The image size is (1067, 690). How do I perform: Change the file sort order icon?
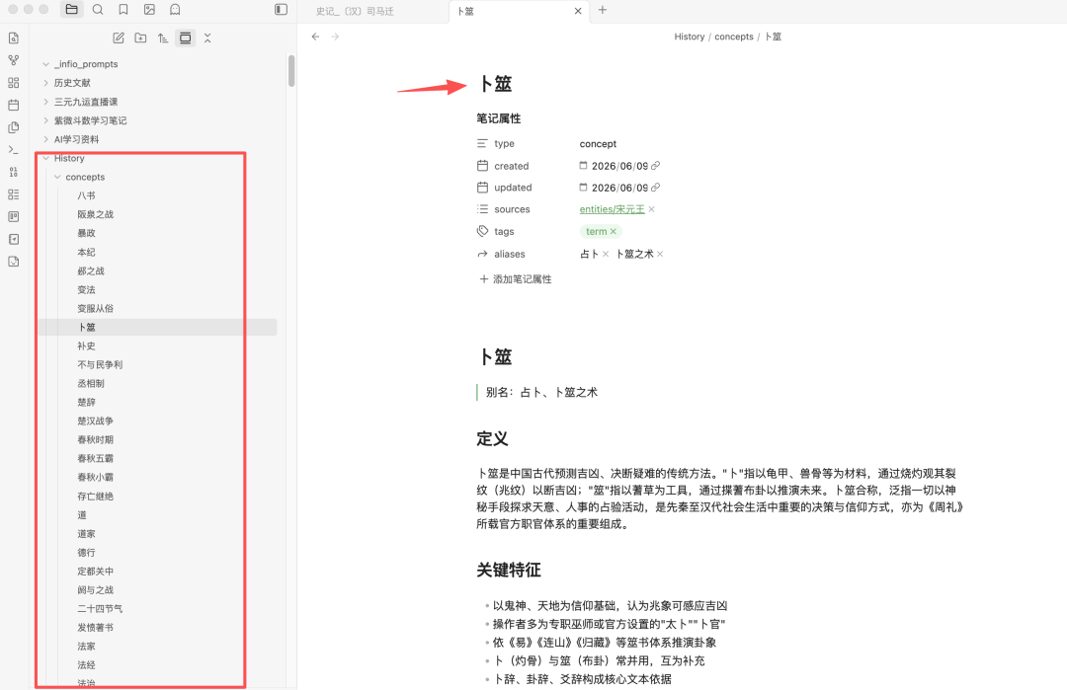[163, 38]
